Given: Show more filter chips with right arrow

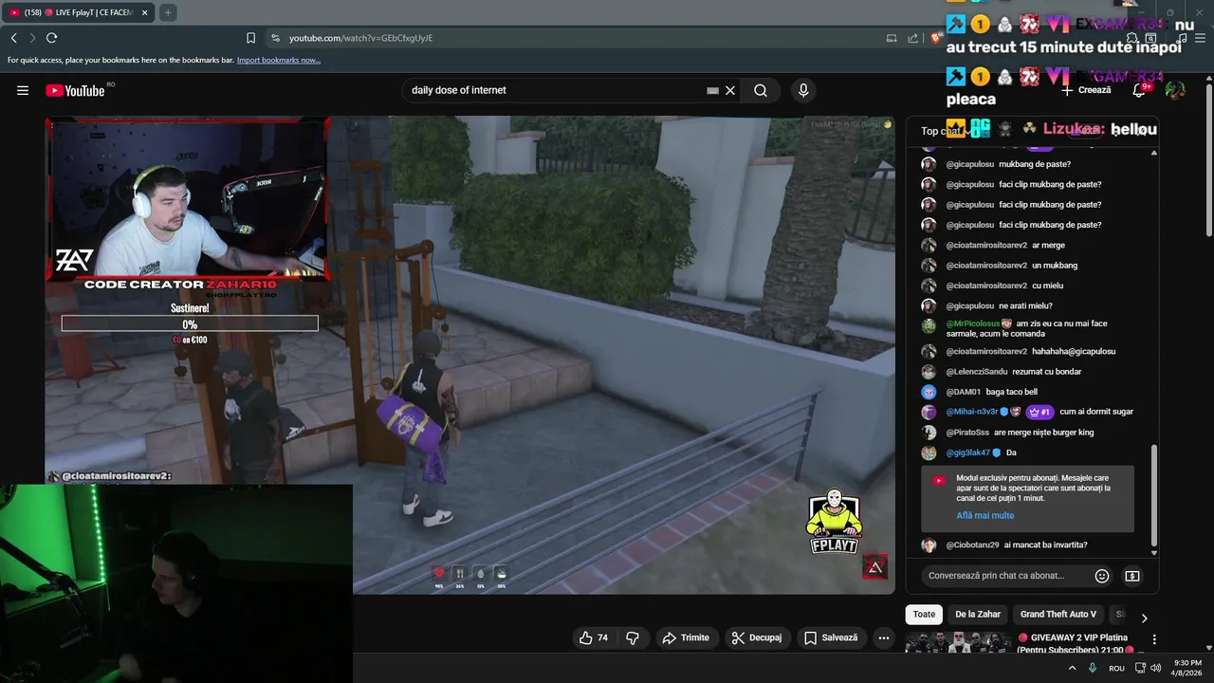Looking at the screenshot, I should point(1144,618).
